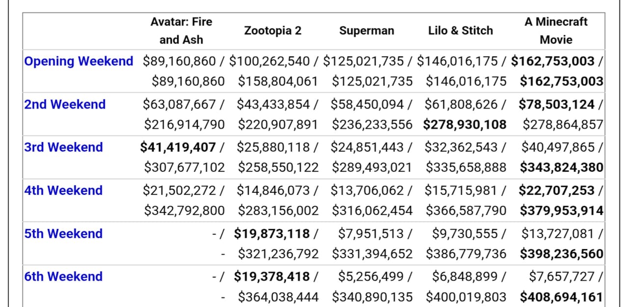The image size is (624, 307).
Task: Open the Opening Weekend link
Action: tap(79, 61)
